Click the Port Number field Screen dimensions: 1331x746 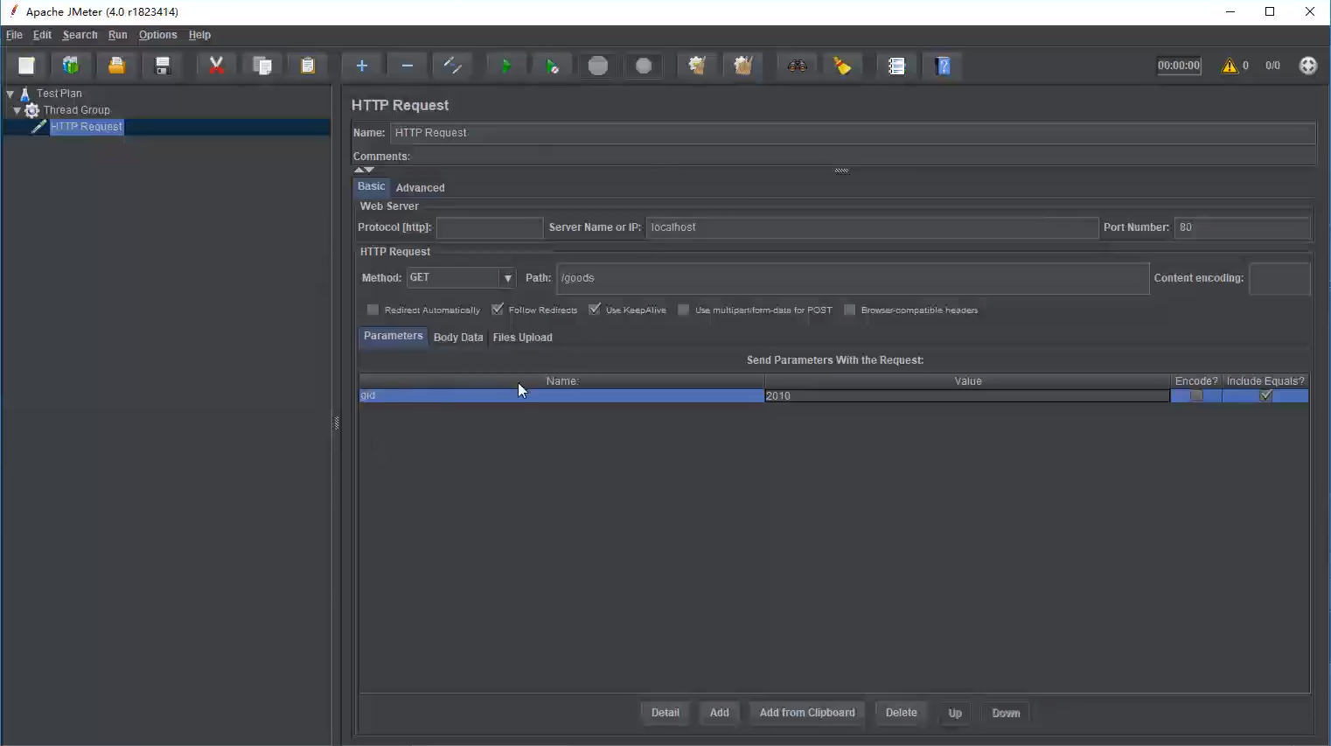coord(1242,227)
